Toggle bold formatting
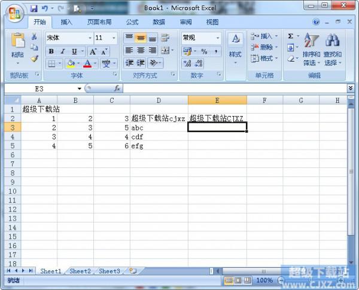359x290 pixels. [x=51, y=51]
